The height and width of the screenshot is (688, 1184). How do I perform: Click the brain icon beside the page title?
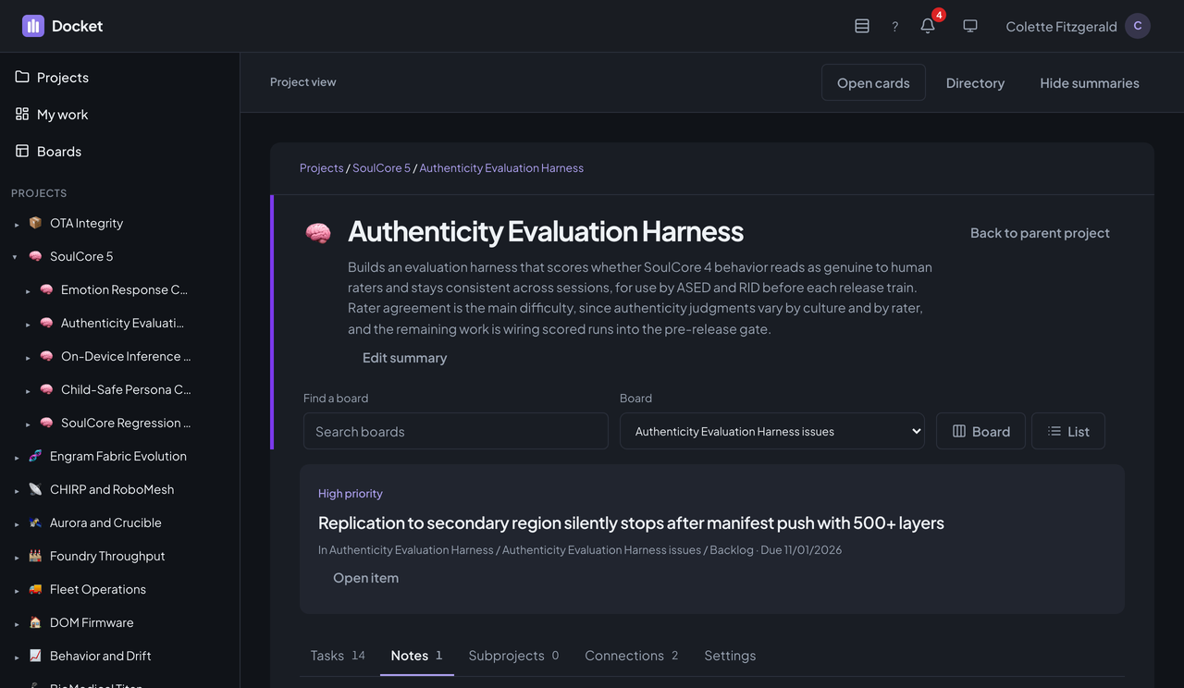[318, 233]
